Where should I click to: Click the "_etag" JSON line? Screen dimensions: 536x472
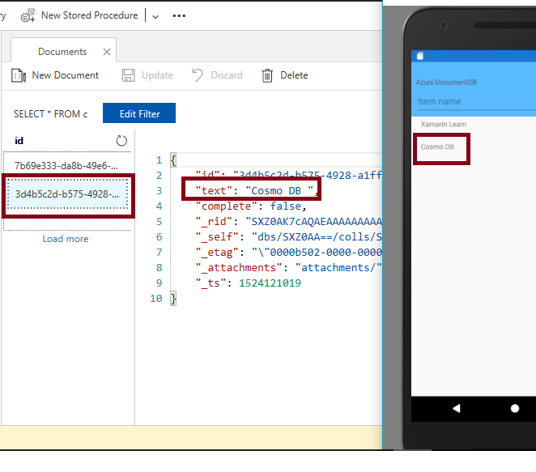point(288,253)
